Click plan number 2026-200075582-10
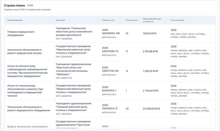 pyautogui.click(x=110, y=50)
